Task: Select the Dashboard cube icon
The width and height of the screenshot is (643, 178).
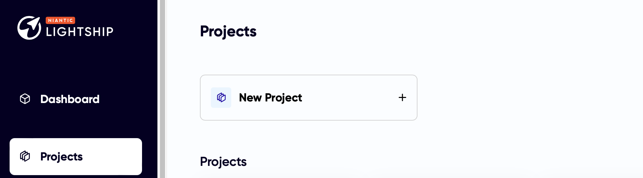Action: (x=25, y=99)
